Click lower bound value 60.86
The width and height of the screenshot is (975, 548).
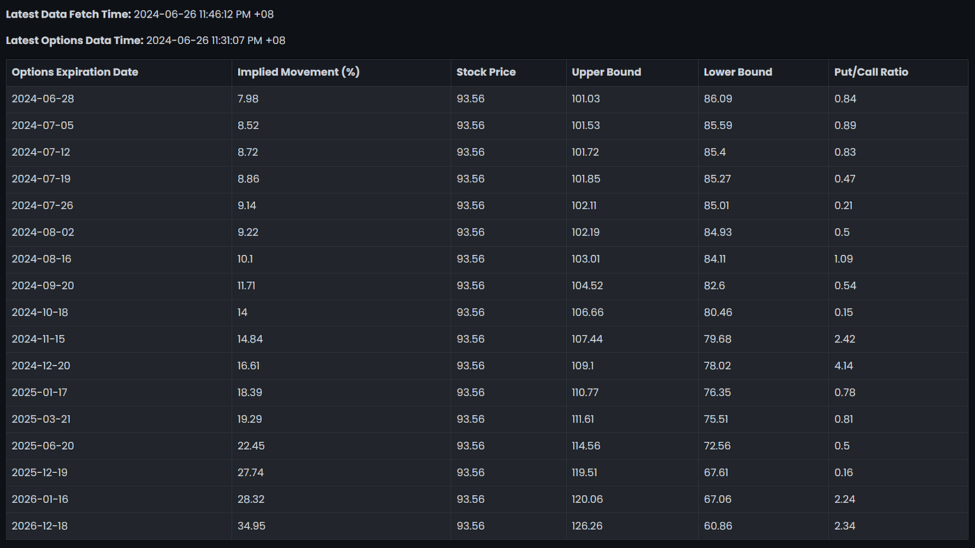click(x=718, y=526)
